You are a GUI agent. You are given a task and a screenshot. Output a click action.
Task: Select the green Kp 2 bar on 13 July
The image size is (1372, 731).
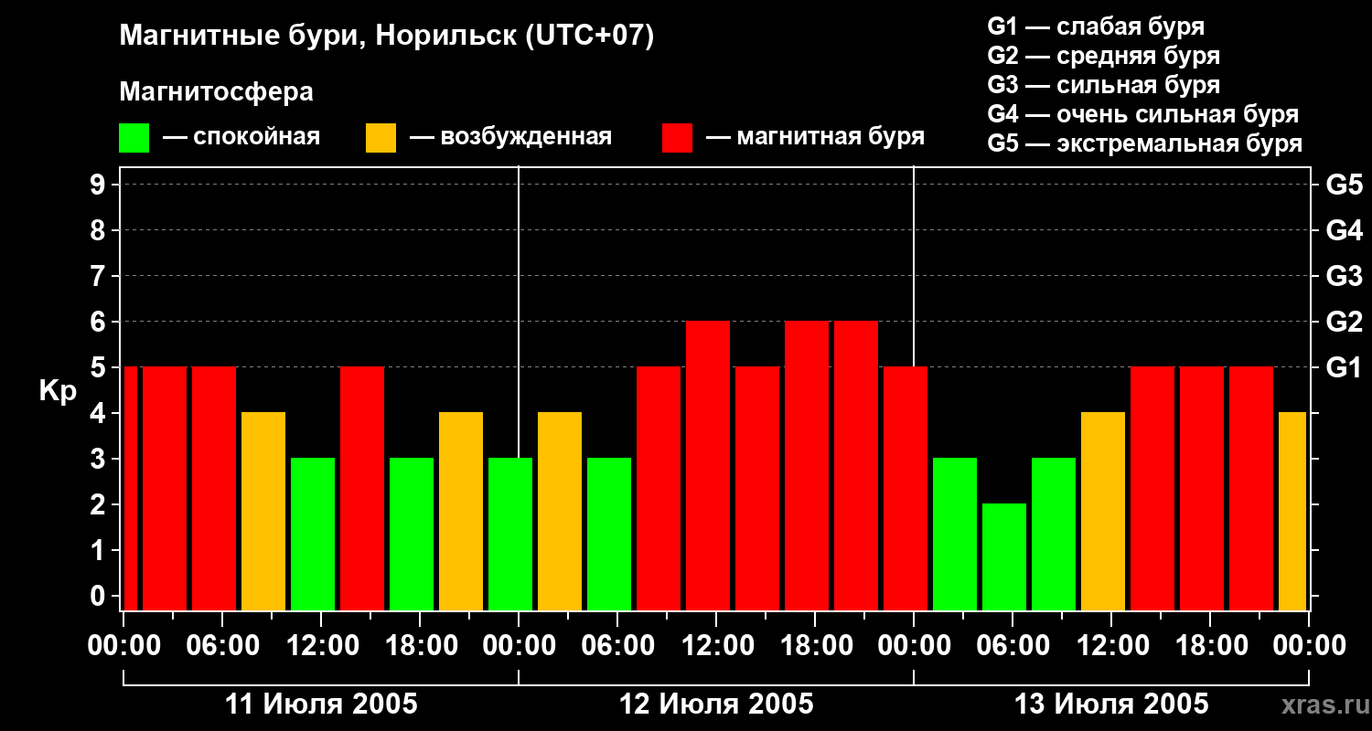coord(1004,556)
